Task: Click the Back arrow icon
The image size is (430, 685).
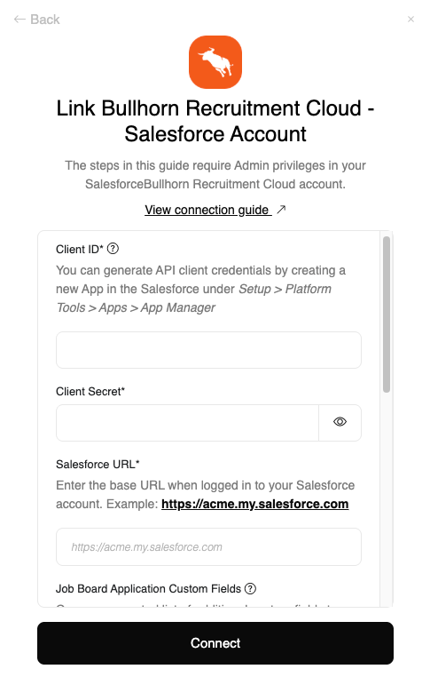Action: click(20, 20)
